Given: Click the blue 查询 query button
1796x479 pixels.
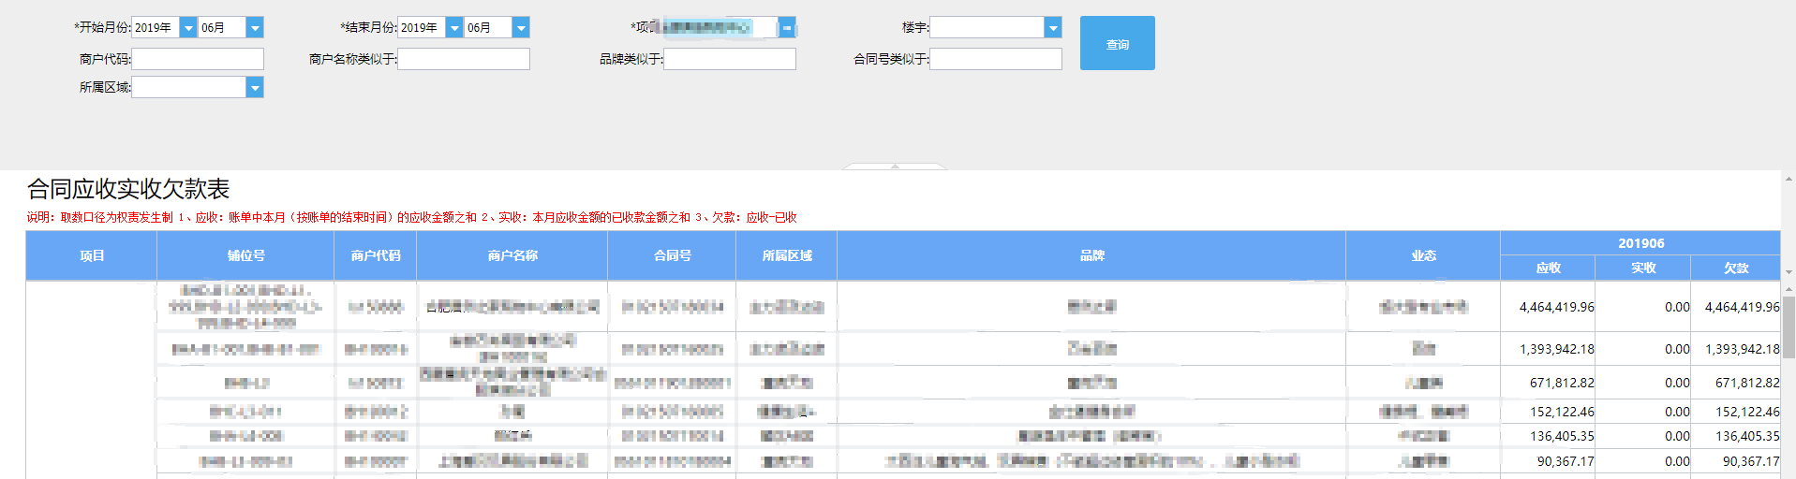Looking at the screenshot, I should (x=1117, y=43).
